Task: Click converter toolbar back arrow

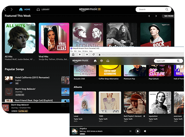Action: tap(80, 54)
